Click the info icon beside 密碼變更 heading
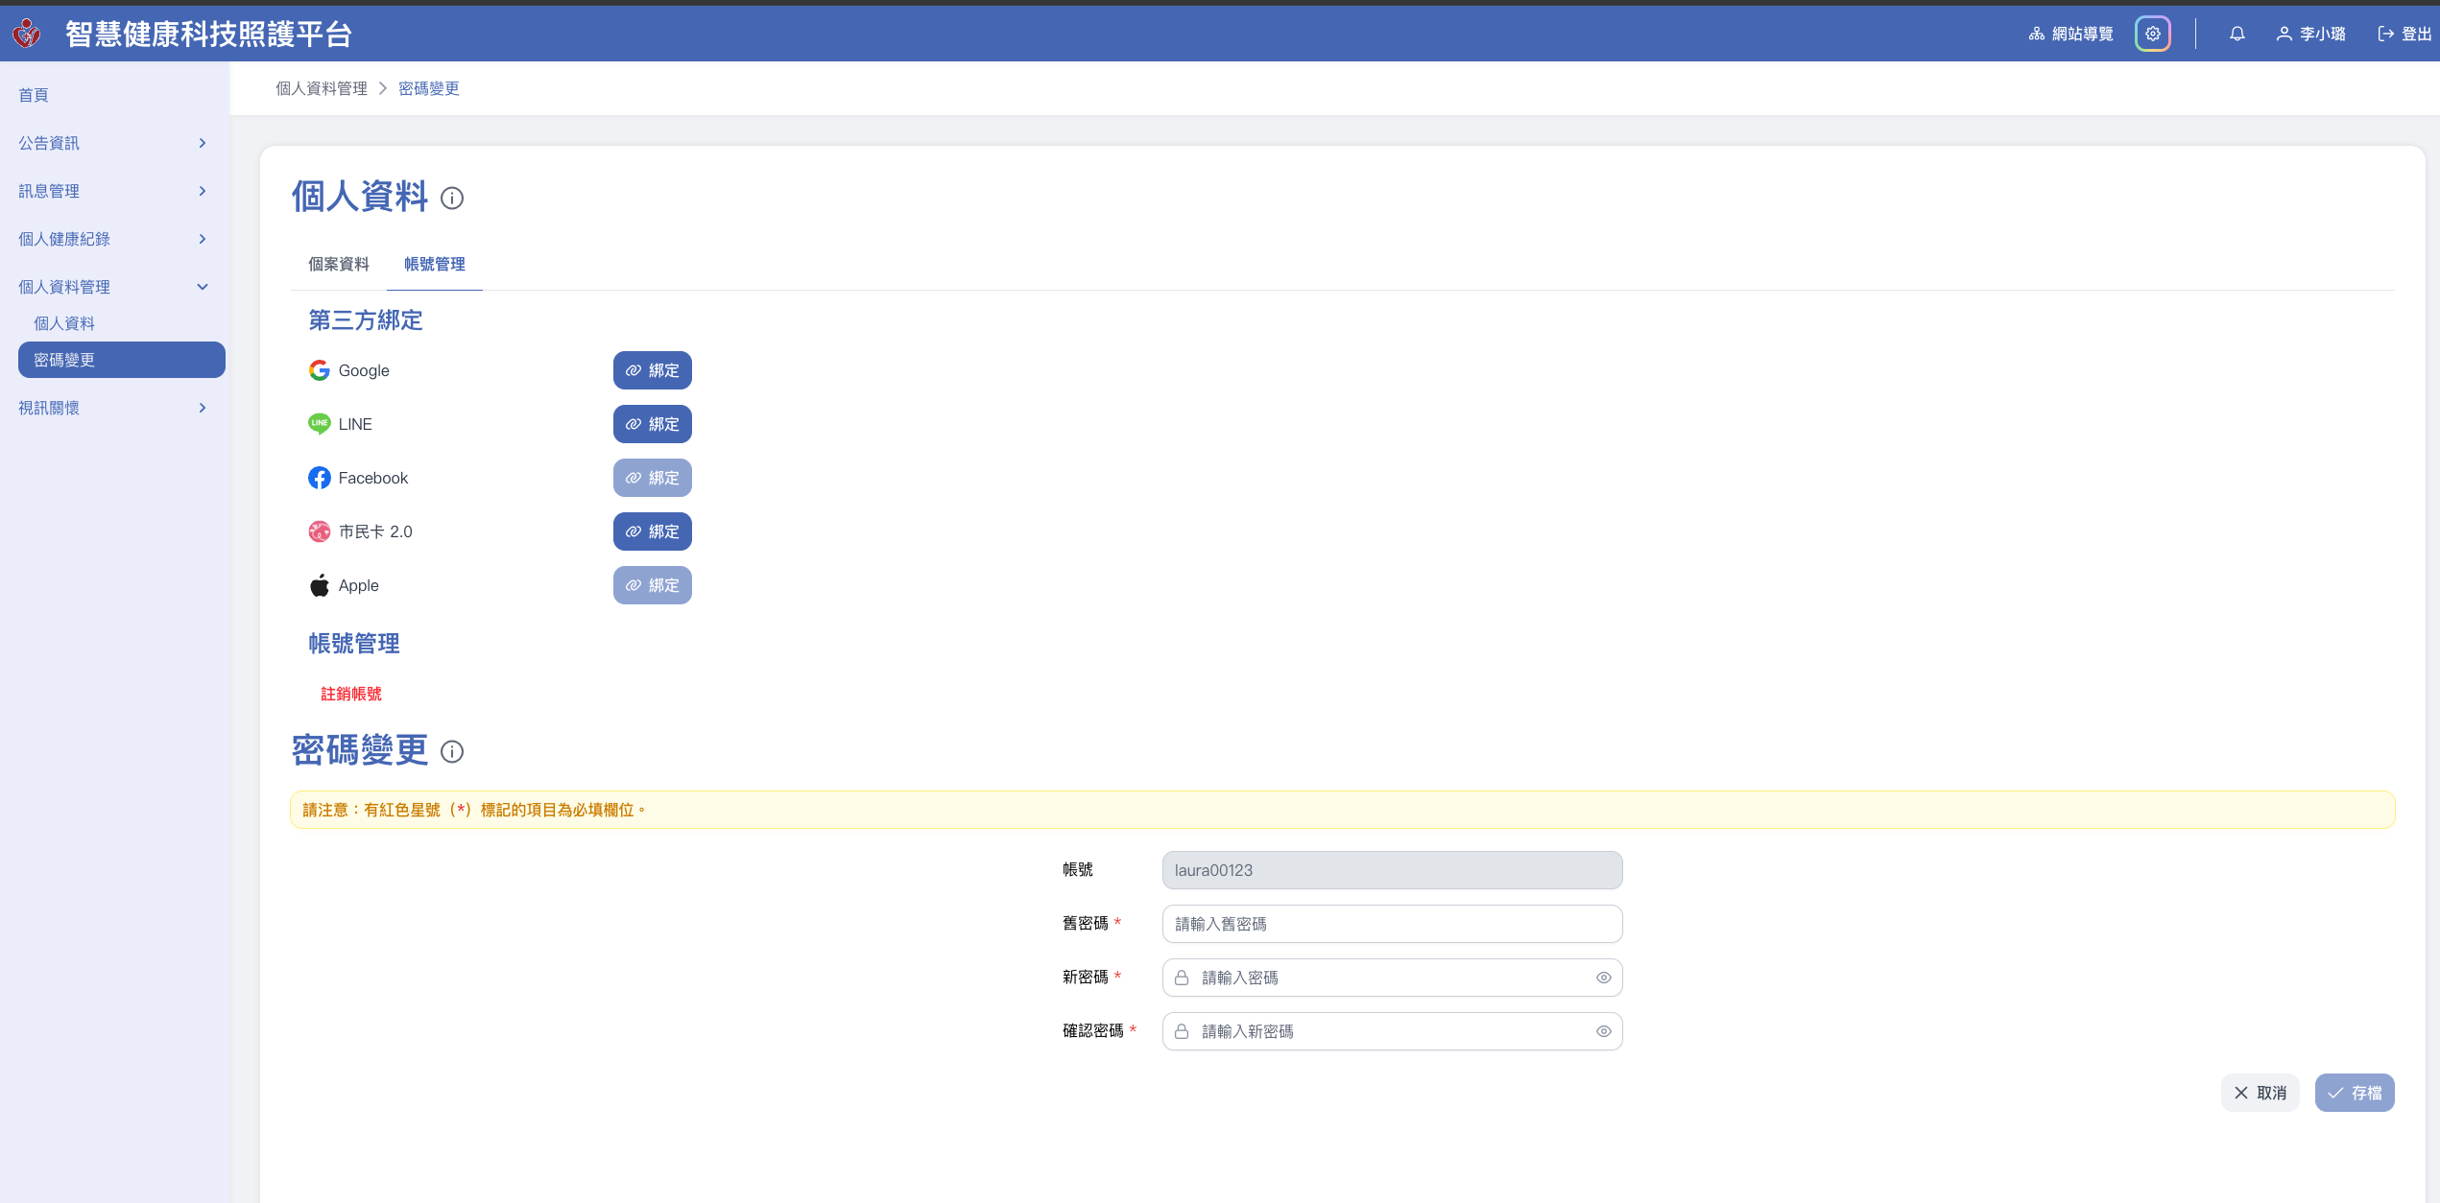 click(452, 752)
